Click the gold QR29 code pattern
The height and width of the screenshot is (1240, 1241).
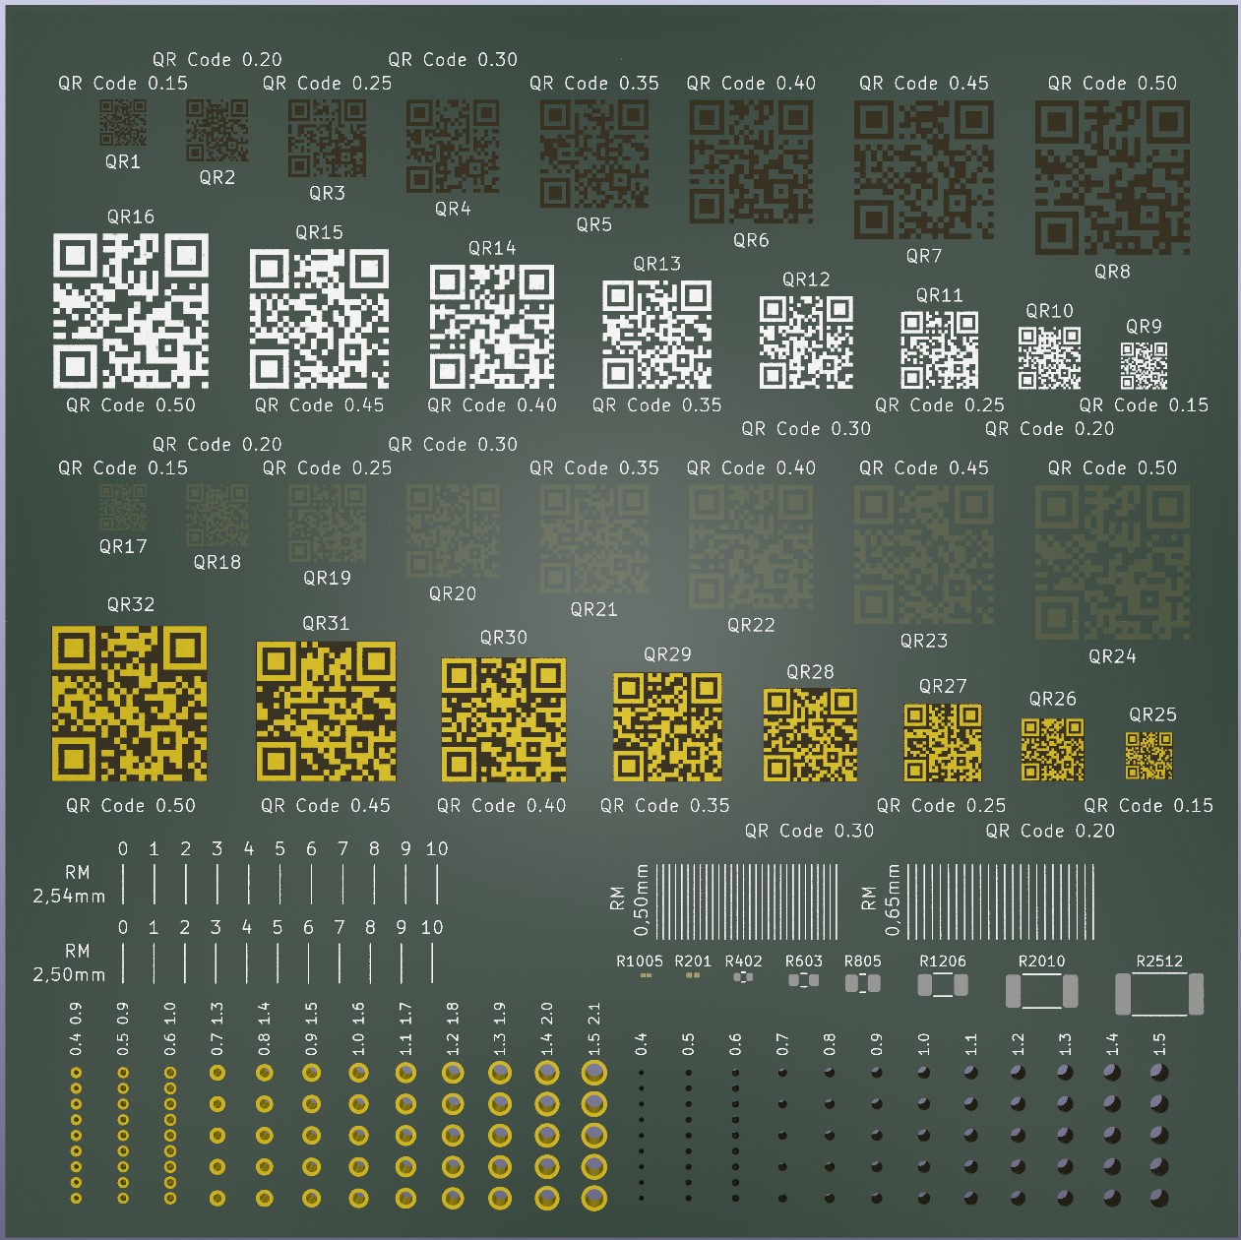coord(667,727)
